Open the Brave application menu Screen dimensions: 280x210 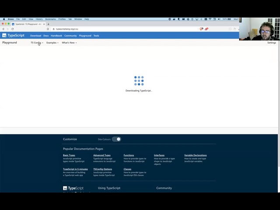click(10, 19)
